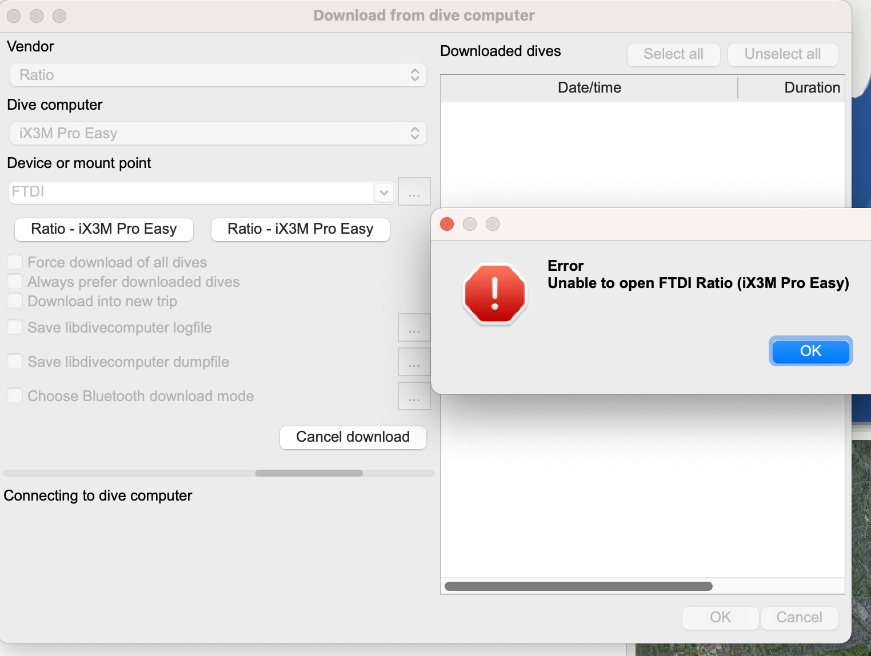Enable Download into new trip checkbox
The height and width of the screenshot is (656, 871).
pos(15,301)
